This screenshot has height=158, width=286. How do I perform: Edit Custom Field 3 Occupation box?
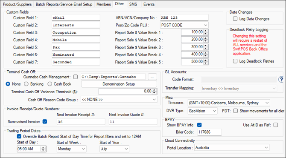pos(76,32)
